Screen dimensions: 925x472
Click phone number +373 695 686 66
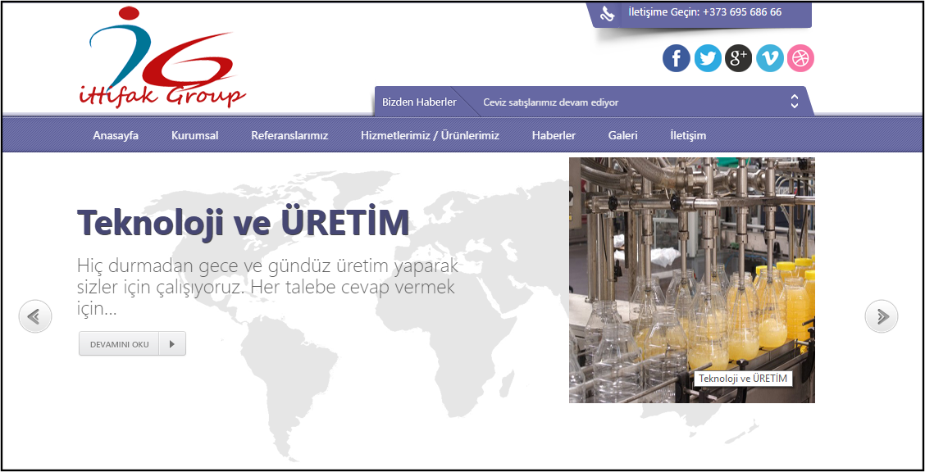click(742, 11)
